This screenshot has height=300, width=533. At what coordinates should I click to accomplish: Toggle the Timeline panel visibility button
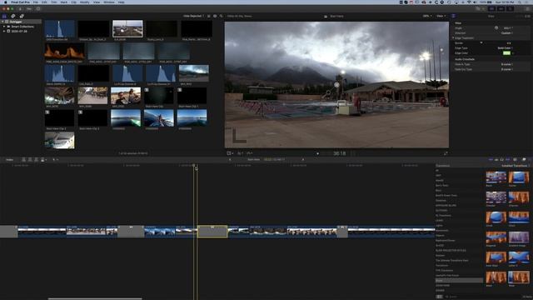click(x=501, y=9)
